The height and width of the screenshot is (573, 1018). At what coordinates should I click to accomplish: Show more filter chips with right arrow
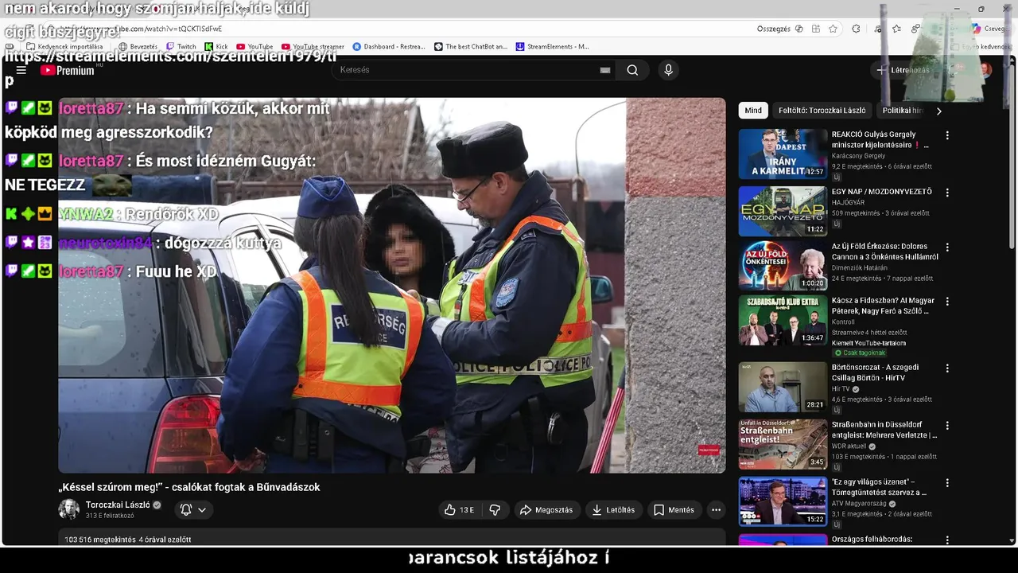coord(938,111)
